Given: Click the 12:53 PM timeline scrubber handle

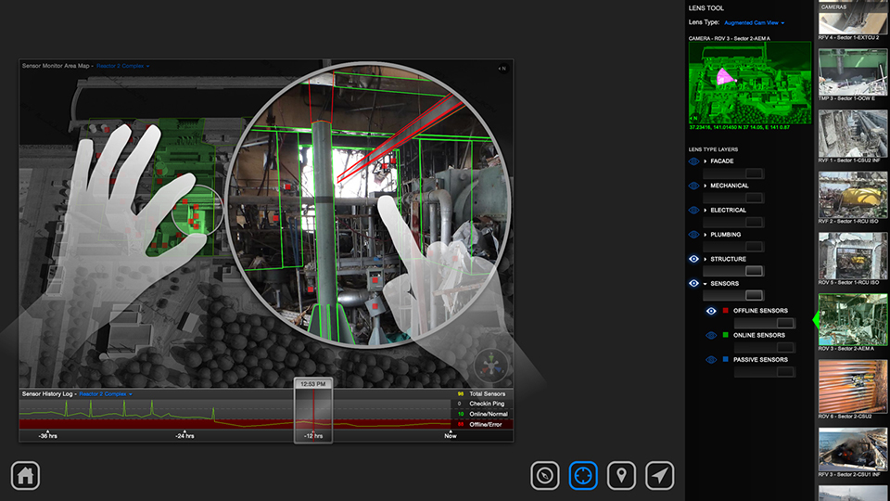Looking at the screenshot, I should 313,411.
